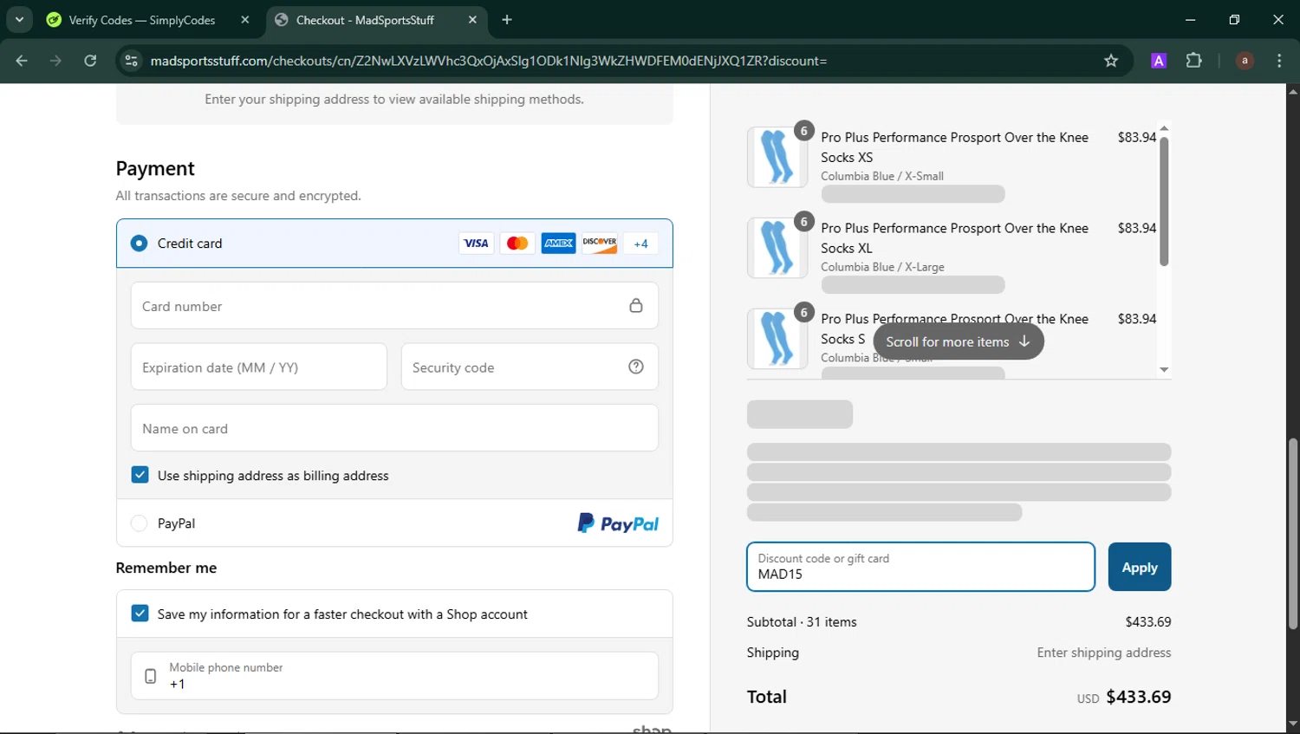1300x734 pixels.
Task: Reload the checkout page
Action: pos(90,61)
